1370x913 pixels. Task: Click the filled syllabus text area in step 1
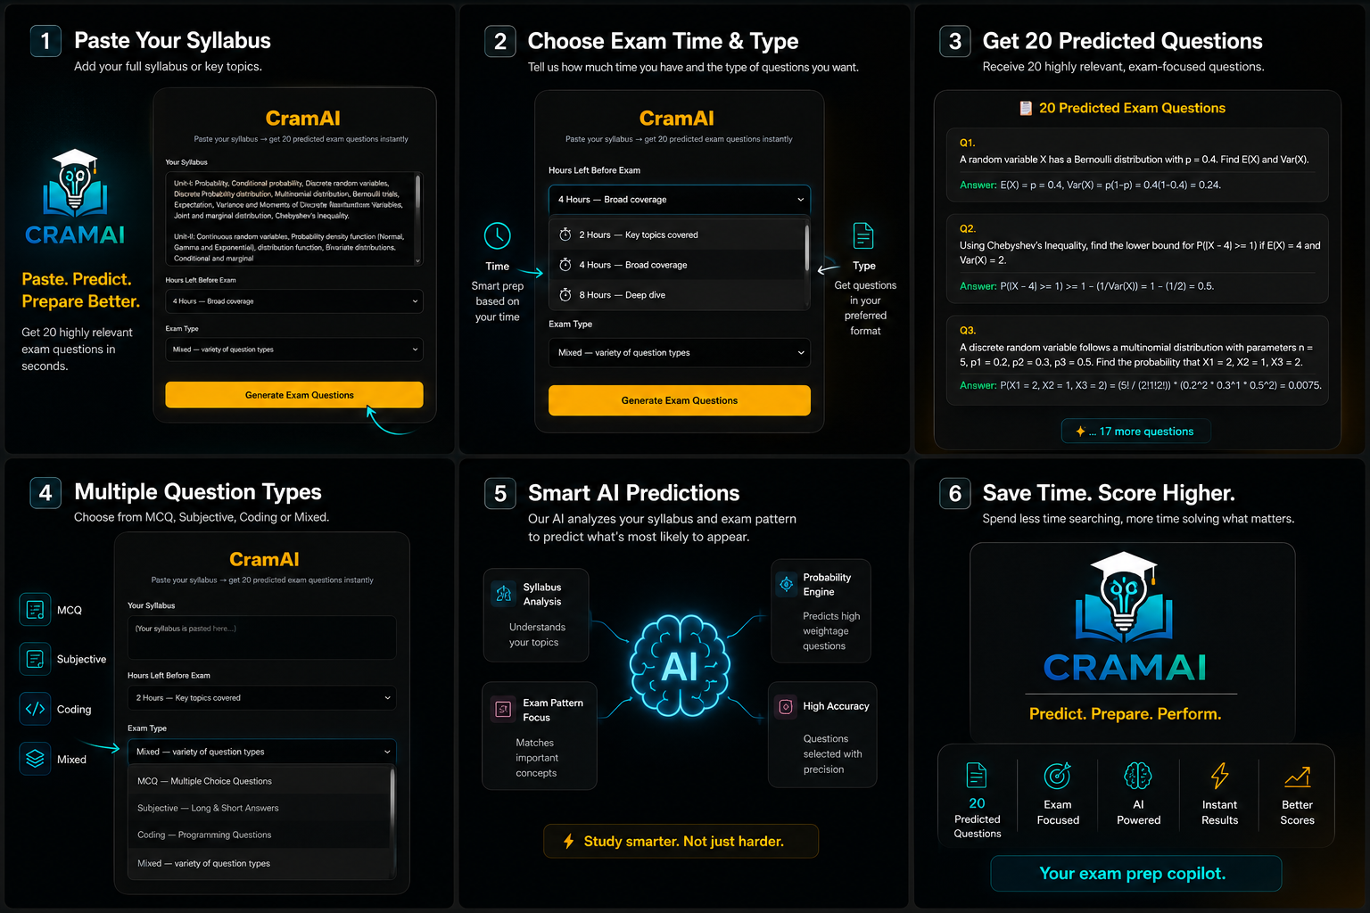[x=294, y=219]
